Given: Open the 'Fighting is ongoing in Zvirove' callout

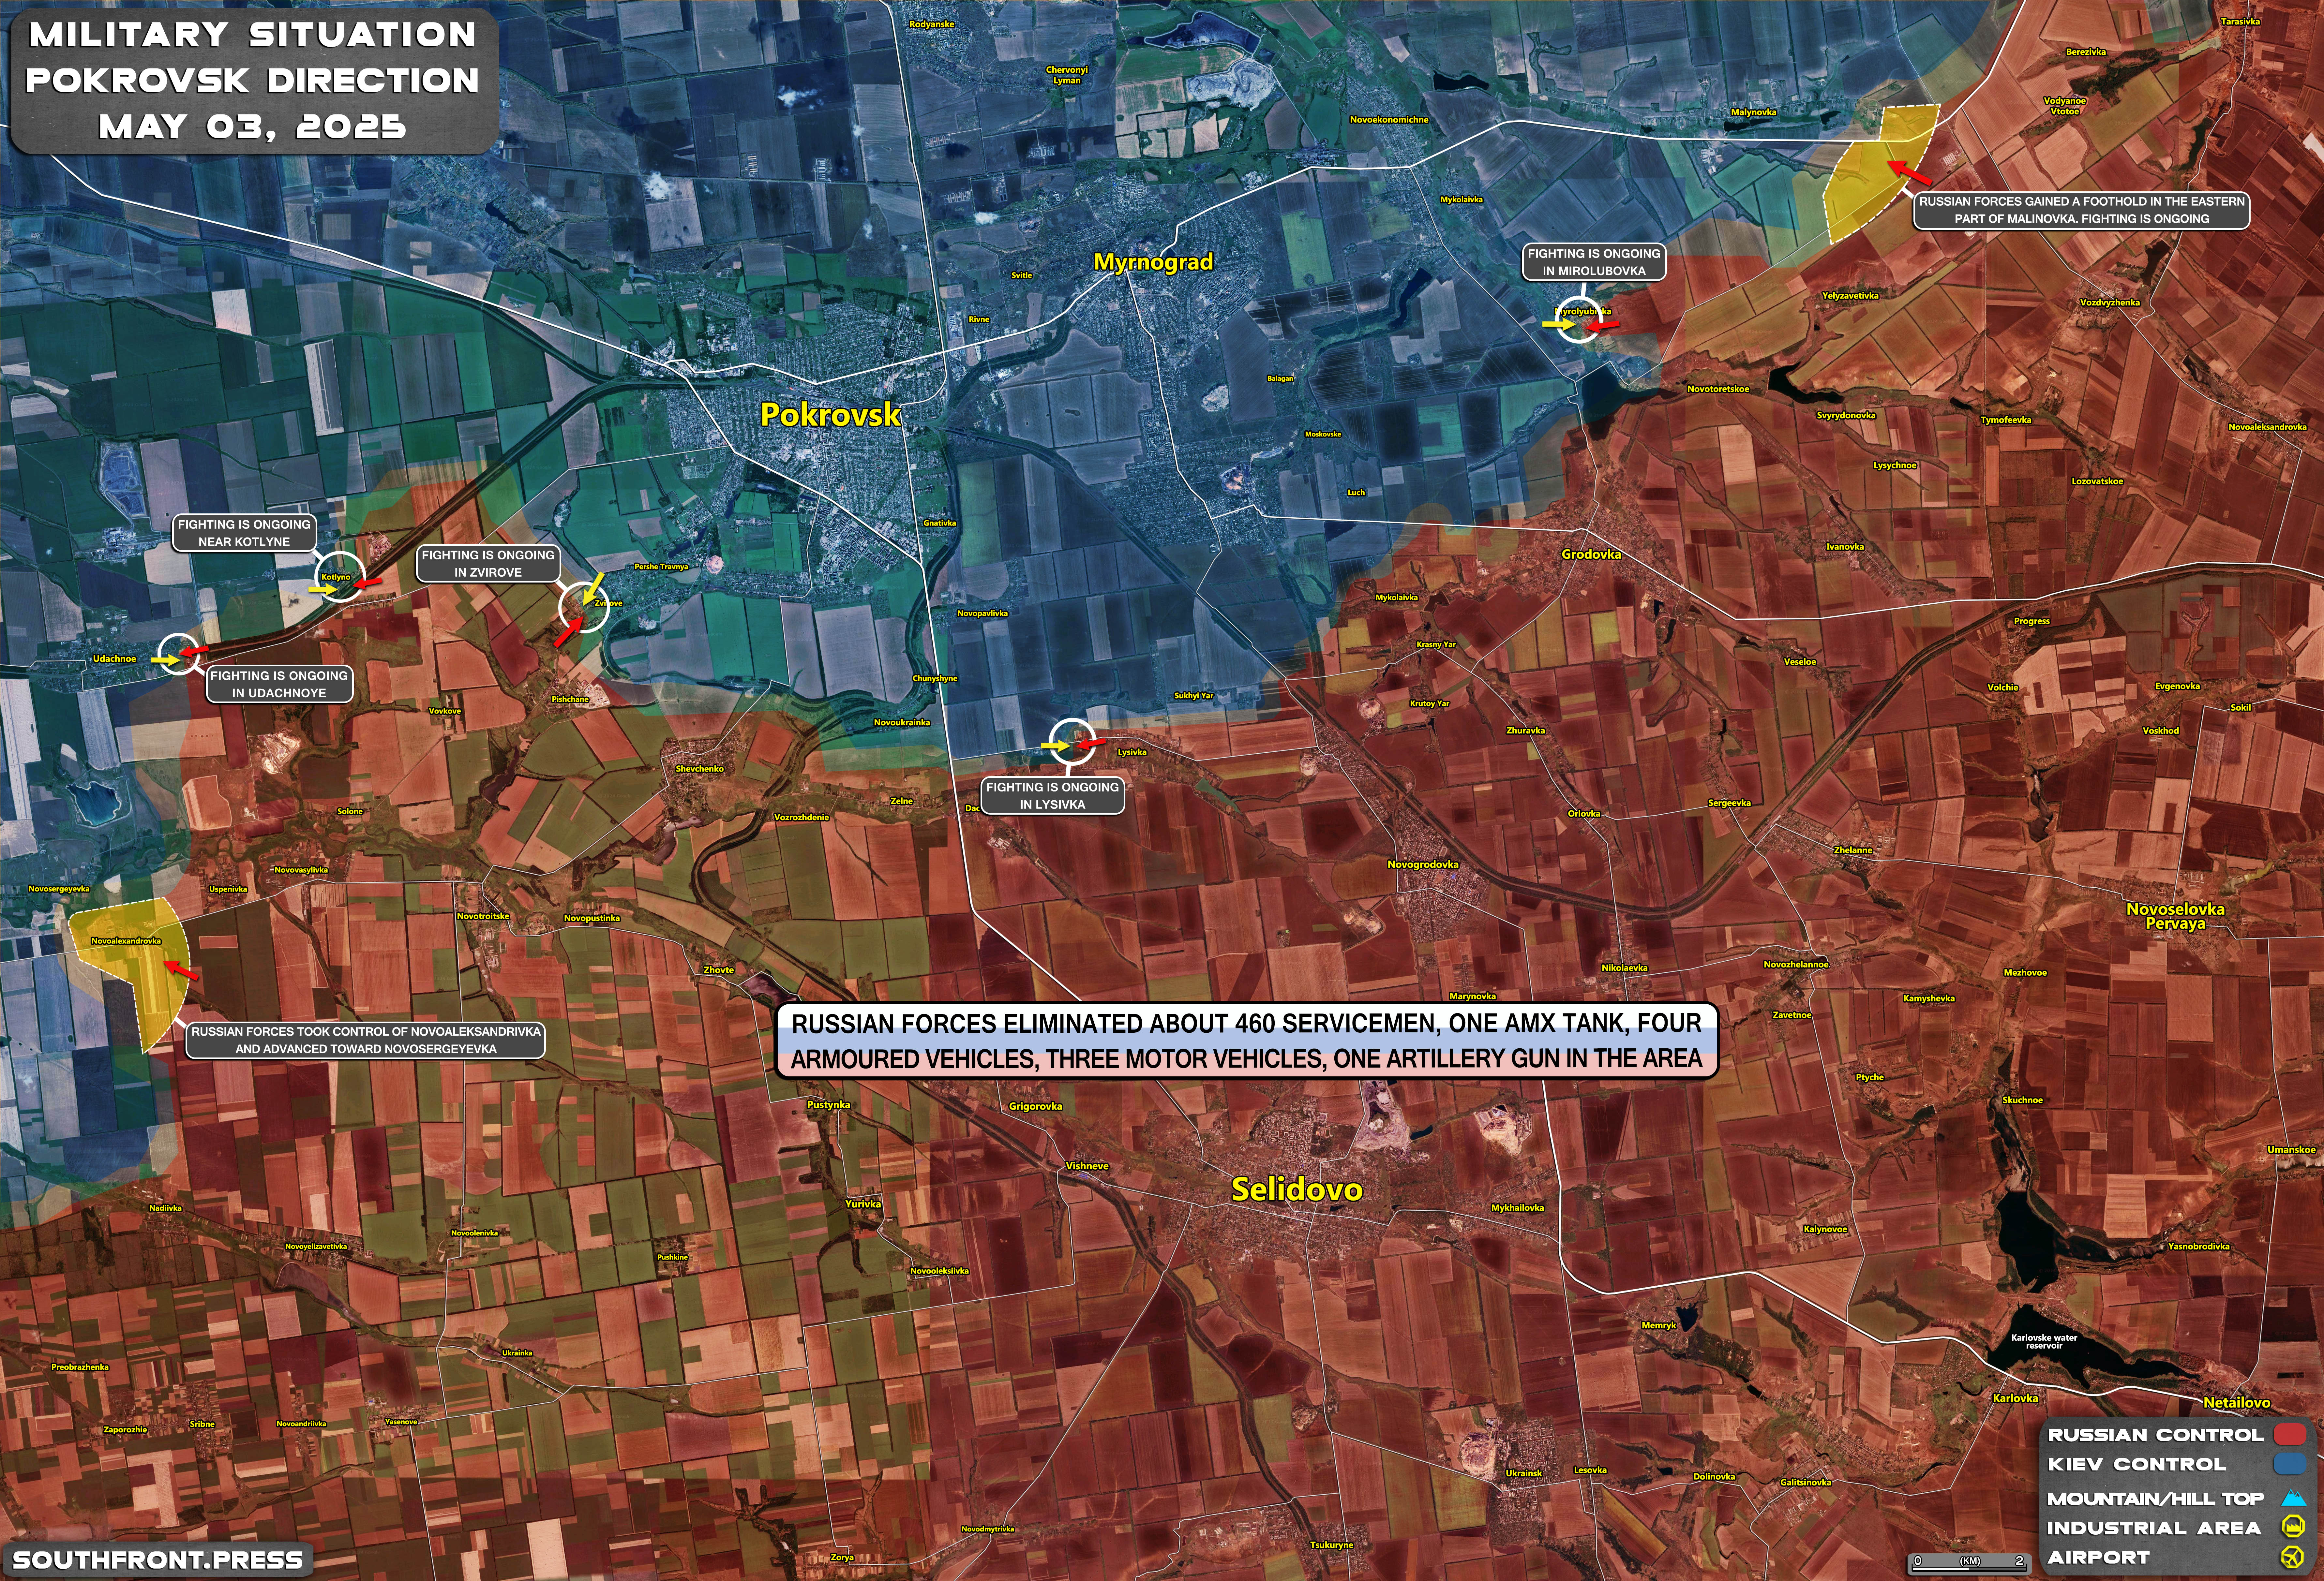Looking at the screenshot, I should (488, 564).
